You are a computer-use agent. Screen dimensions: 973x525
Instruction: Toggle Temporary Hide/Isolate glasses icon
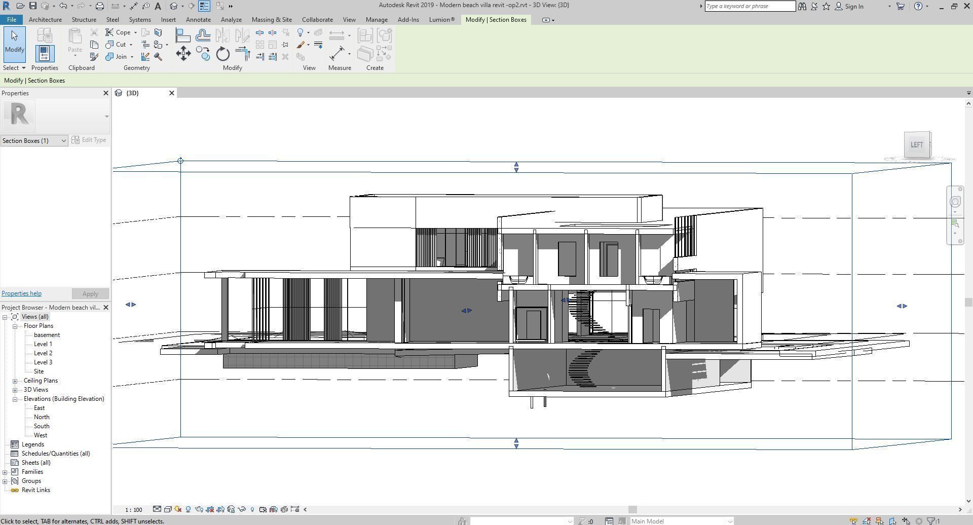(x=242, y=509)
